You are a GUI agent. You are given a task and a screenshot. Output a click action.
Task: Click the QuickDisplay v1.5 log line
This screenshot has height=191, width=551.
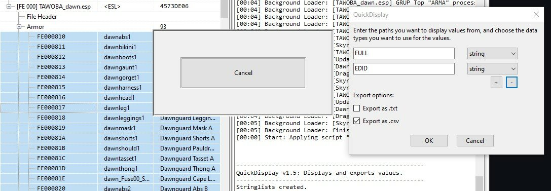point(319,173)
